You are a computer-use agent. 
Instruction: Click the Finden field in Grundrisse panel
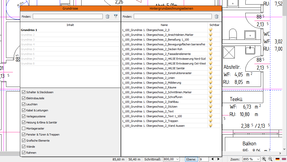coord(68,17)
